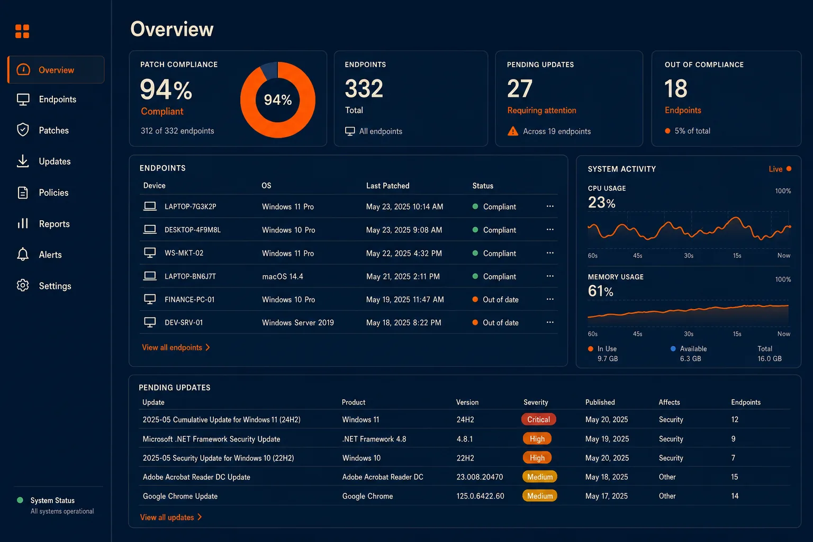Navigate to Updates in the sidebar
The width and height of the screenshot is (813, 542).
tap(56, 161)
